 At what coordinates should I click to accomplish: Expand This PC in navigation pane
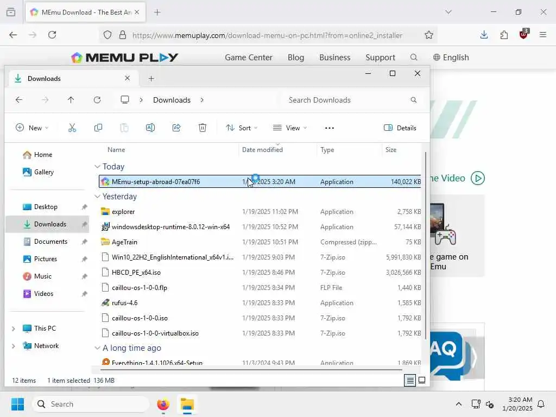pos(14,328)
